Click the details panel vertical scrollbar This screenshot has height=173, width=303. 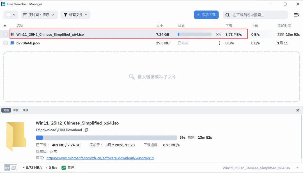[x=301, y=137]
